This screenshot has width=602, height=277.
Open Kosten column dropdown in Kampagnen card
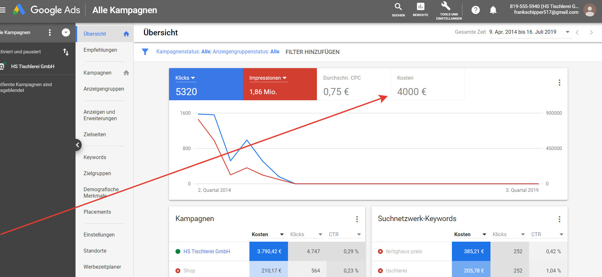282,235
